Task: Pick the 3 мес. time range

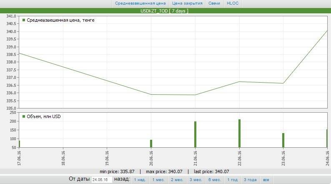Action: (196, 179)
